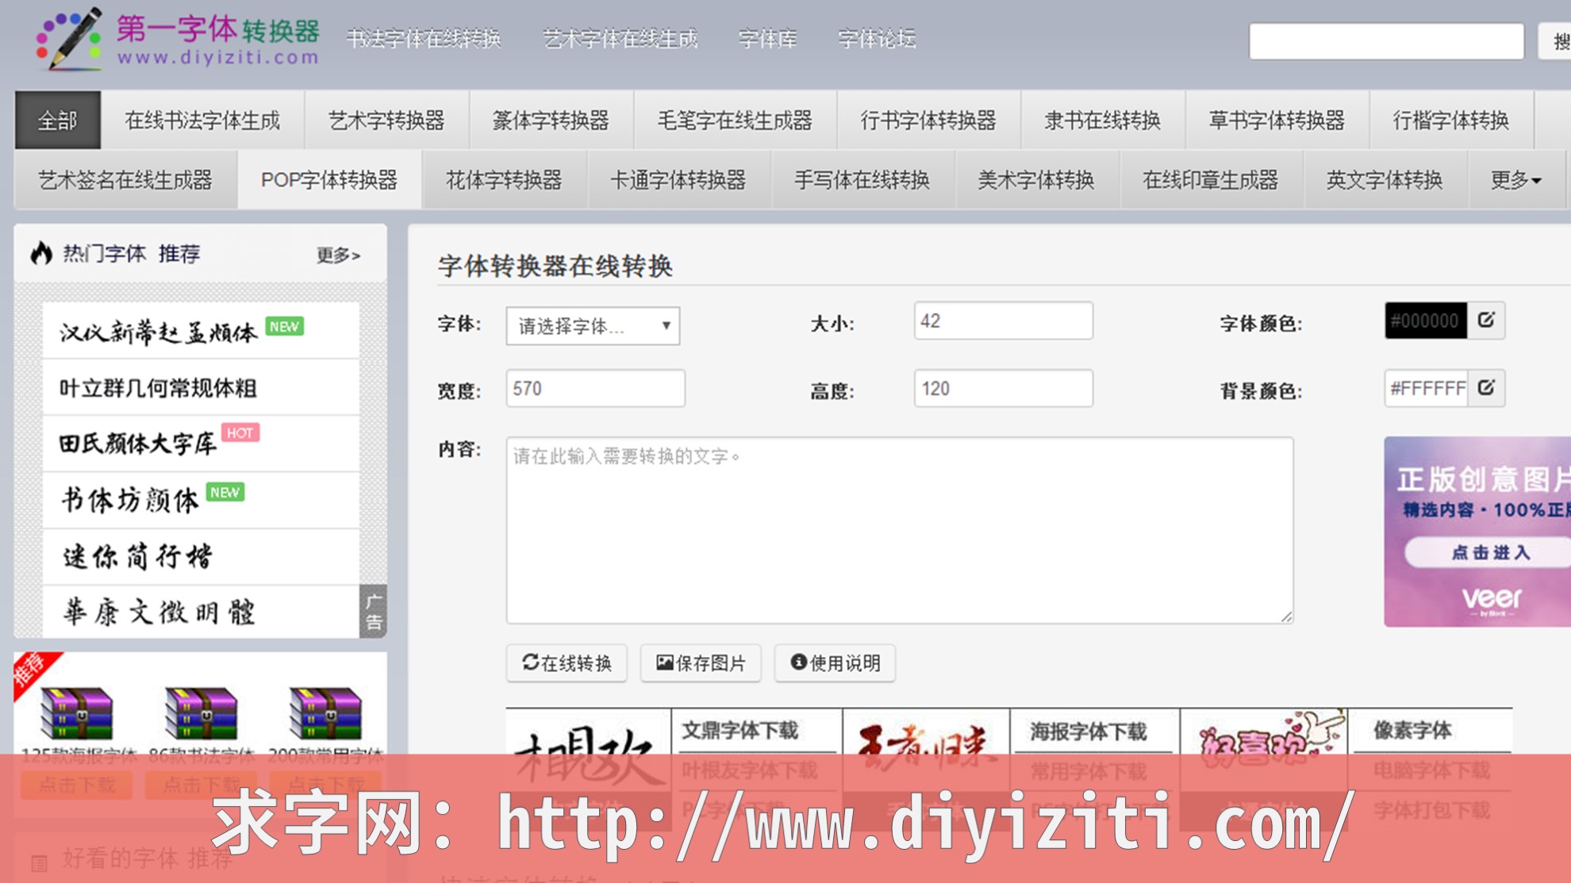Open the 请选择字体 font dropdown
The width and height of the screenshot is (1571, 883).
593,326
